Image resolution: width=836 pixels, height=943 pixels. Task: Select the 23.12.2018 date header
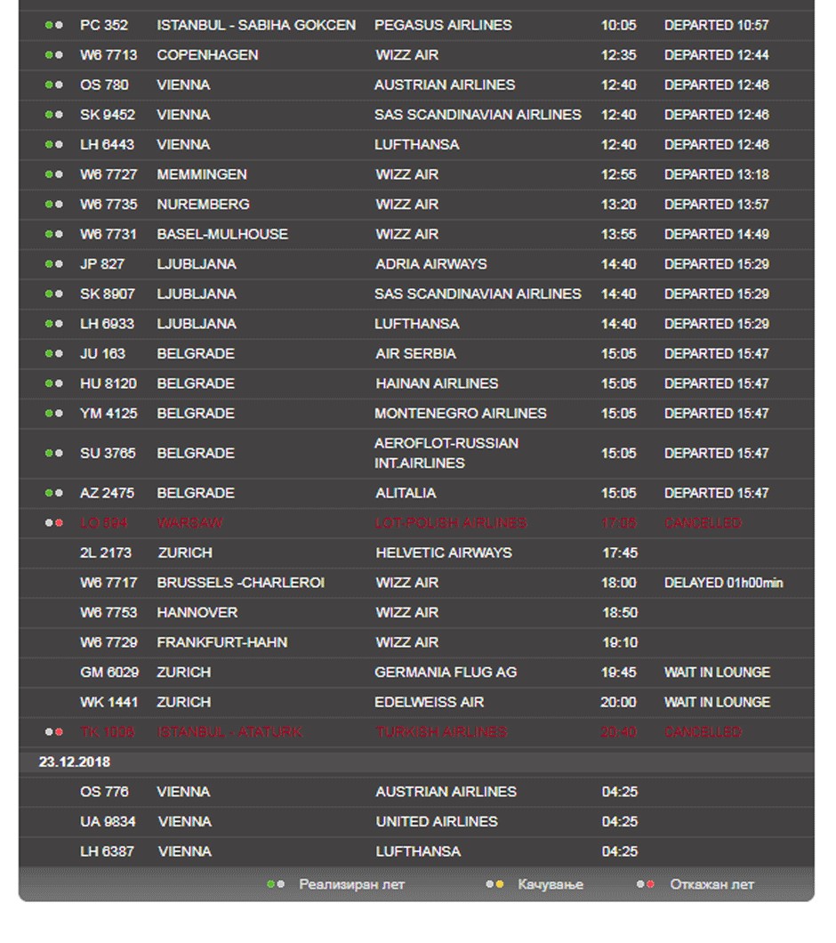tap(75, 762)
